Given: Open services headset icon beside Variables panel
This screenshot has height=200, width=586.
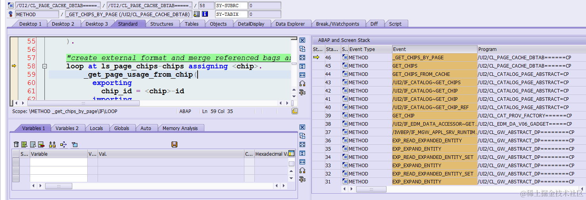Looking at the screenshot, I should click(302, 170).
